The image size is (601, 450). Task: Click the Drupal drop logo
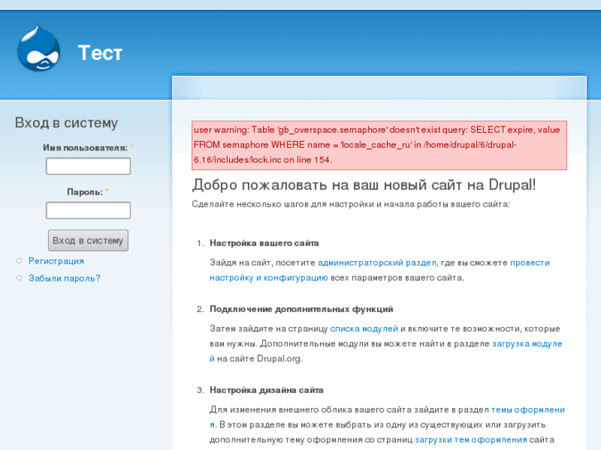(38, 48)
